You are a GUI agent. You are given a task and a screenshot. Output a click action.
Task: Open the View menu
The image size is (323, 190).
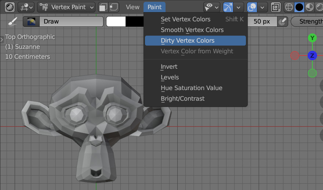click(133, 7)
